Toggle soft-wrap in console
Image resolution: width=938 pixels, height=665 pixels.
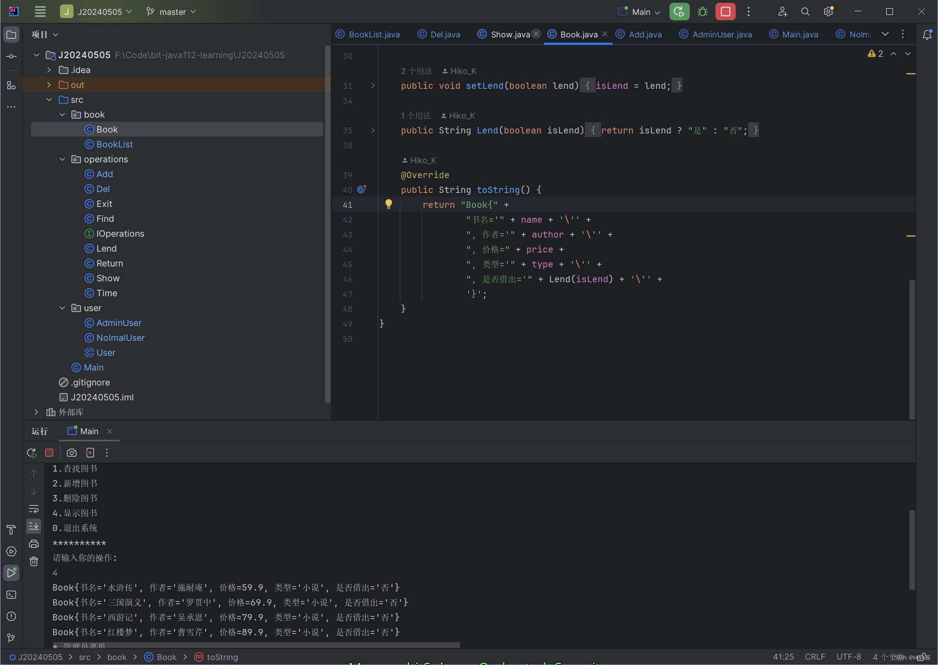[34, 509]
